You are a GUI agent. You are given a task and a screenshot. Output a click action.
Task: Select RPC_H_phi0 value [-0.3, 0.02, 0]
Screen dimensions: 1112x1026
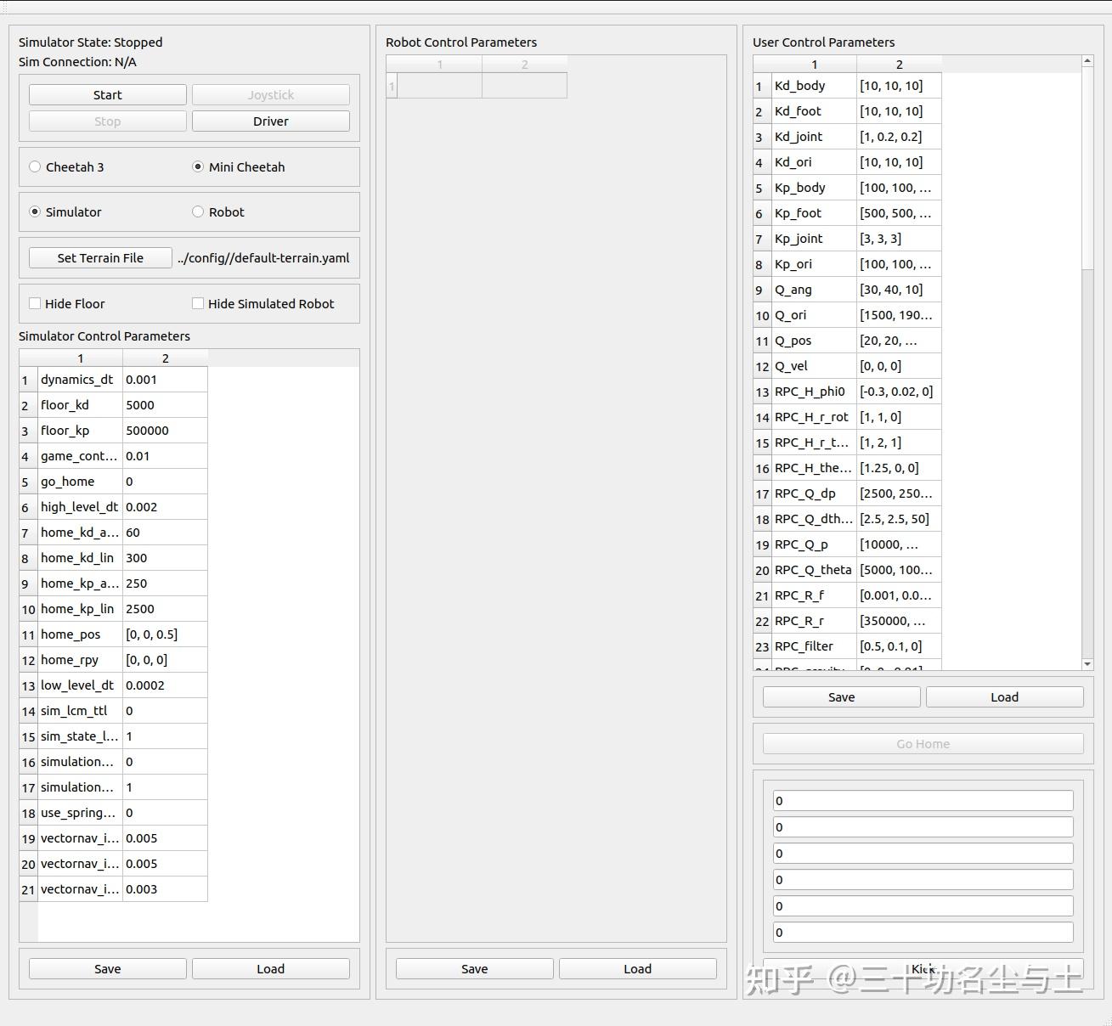pyautogui.click(x=899, y=392)
